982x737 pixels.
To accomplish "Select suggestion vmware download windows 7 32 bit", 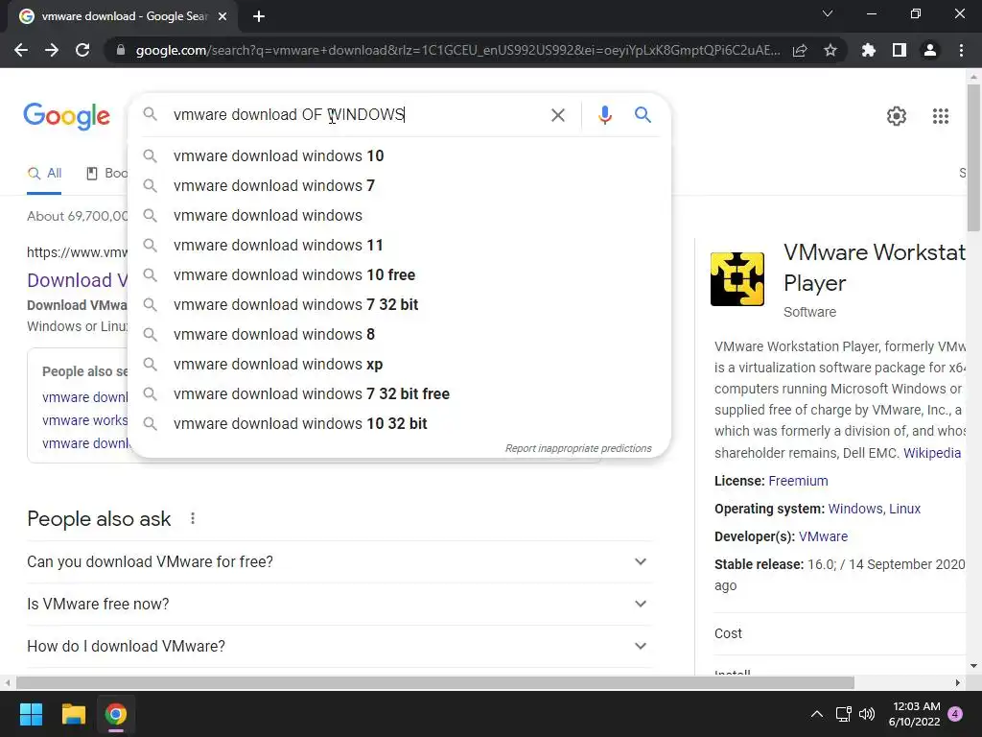I will [x=399, y=304].
